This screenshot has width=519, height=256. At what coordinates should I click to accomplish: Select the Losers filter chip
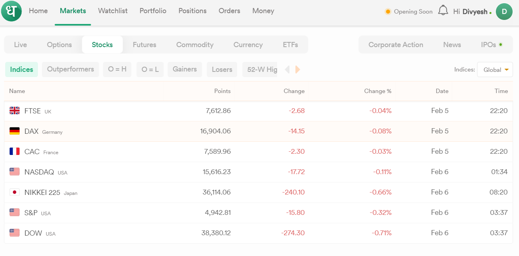coord(222,69)
